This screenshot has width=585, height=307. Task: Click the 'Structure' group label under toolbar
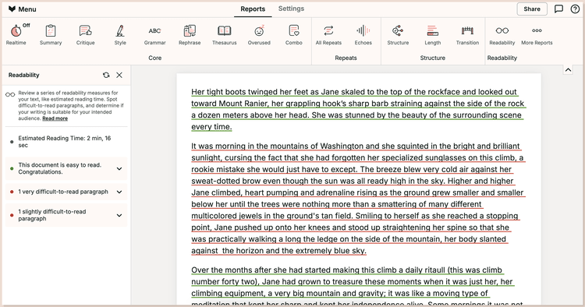[x=432, y=58]
